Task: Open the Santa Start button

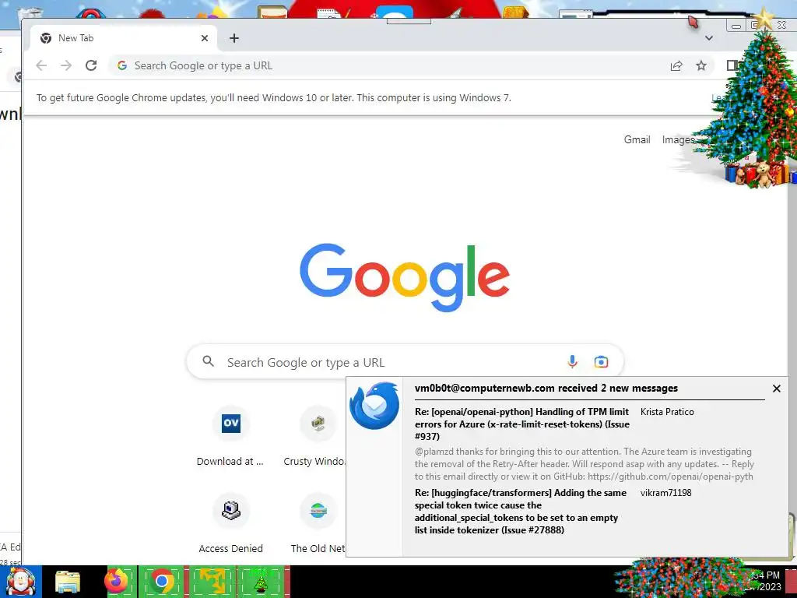Action: [x=20, y=582]
